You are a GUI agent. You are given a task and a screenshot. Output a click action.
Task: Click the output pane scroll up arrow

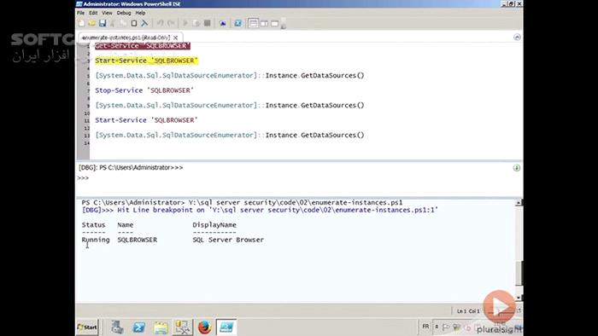click(x=519, y=203)
